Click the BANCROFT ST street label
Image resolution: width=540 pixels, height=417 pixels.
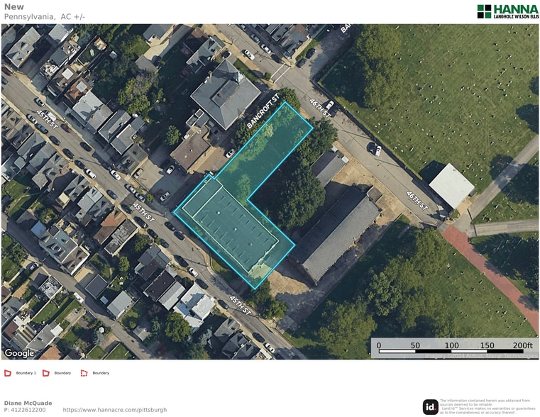tap(263, 111)
